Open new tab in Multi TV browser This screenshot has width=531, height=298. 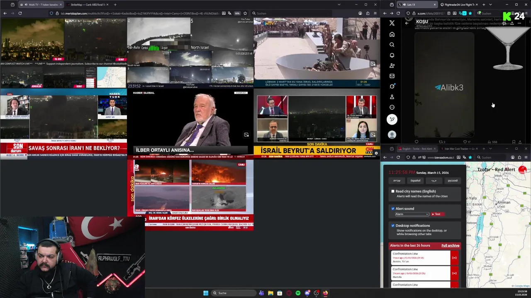115,5
